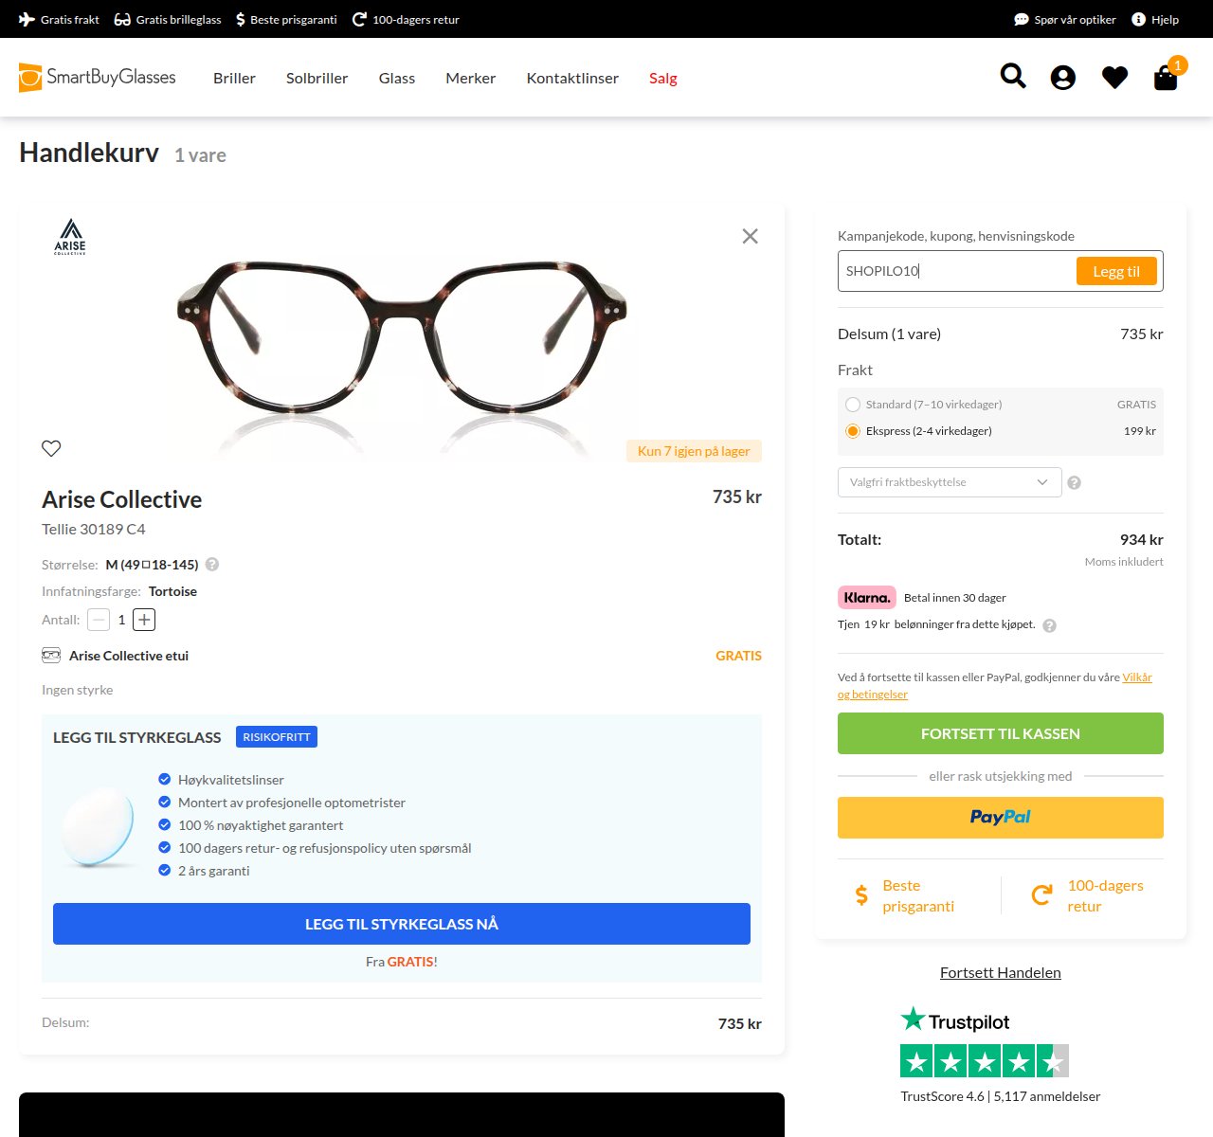The image size is (1213, 1137).
Task: Click the Kun 7 igjen på lager badge
Action: coord(694,451)
